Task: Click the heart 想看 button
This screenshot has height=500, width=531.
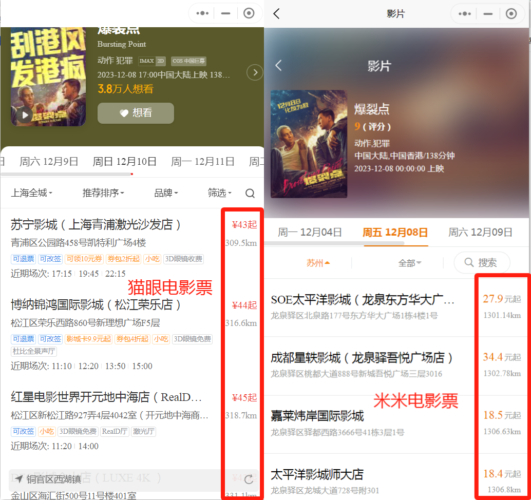Action: coord(136,113)
